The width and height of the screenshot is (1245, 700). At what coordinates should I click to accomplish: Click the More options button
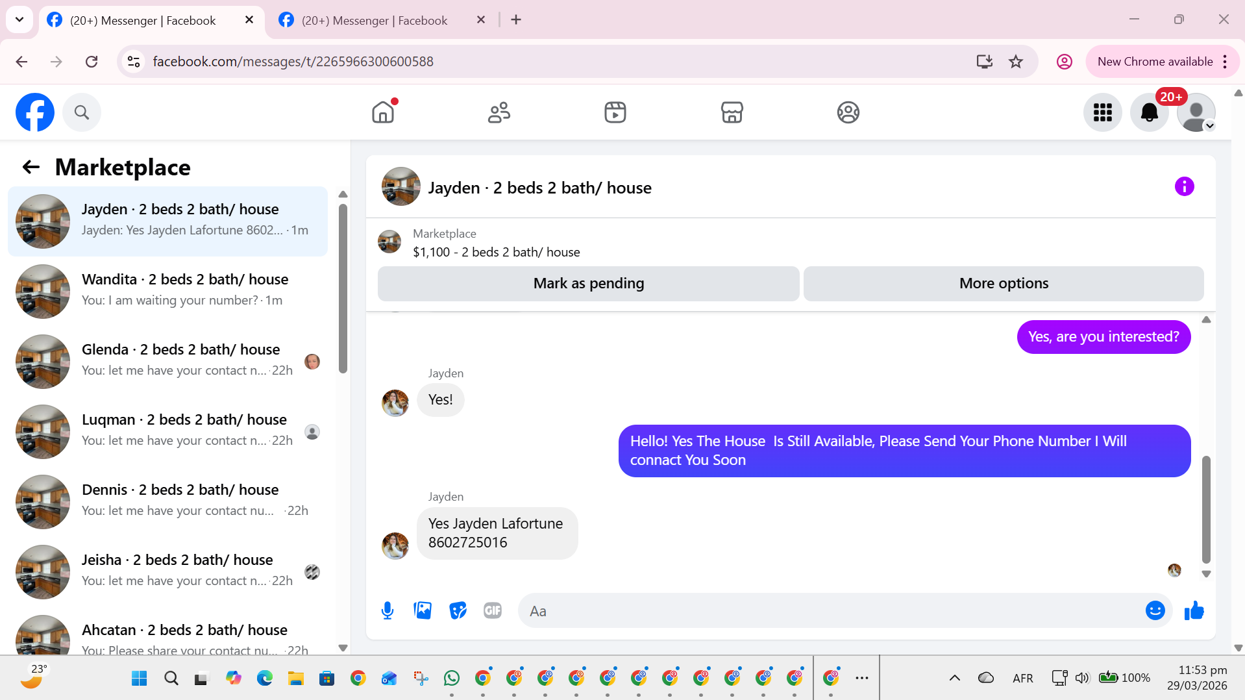point(1004,284)
